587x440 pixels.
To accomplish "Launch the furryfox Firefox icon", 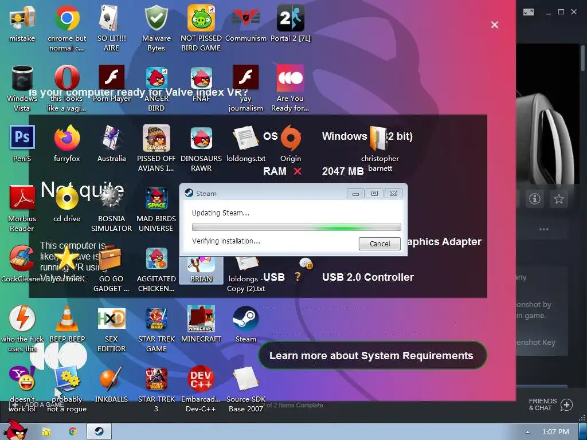I will [x=66, y=137].
